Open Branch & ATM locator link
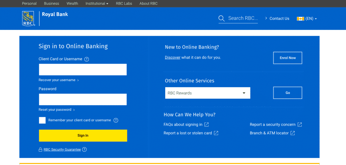 click(269, 133)
